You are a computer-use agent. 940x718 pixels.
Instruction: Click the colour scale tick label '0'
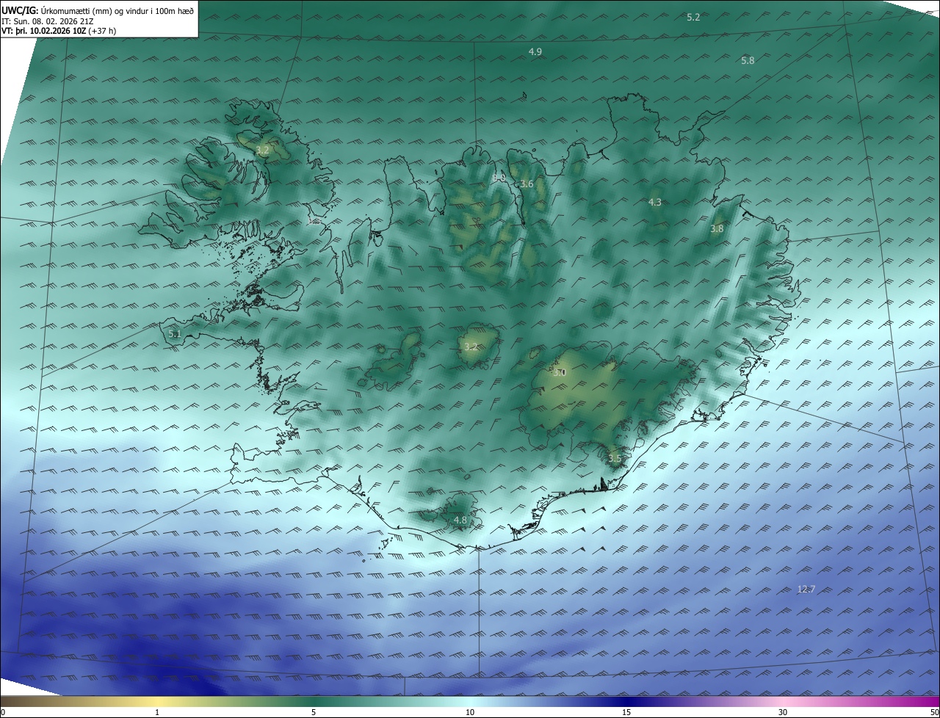point(3,712)
